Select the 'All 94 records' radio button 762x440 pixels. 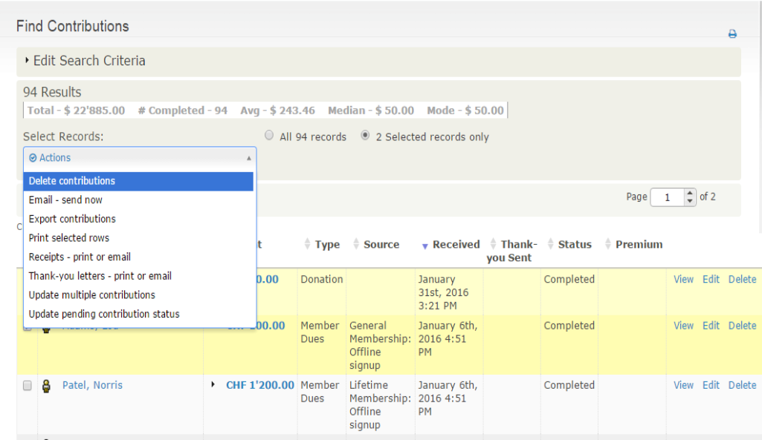point(268,135)
